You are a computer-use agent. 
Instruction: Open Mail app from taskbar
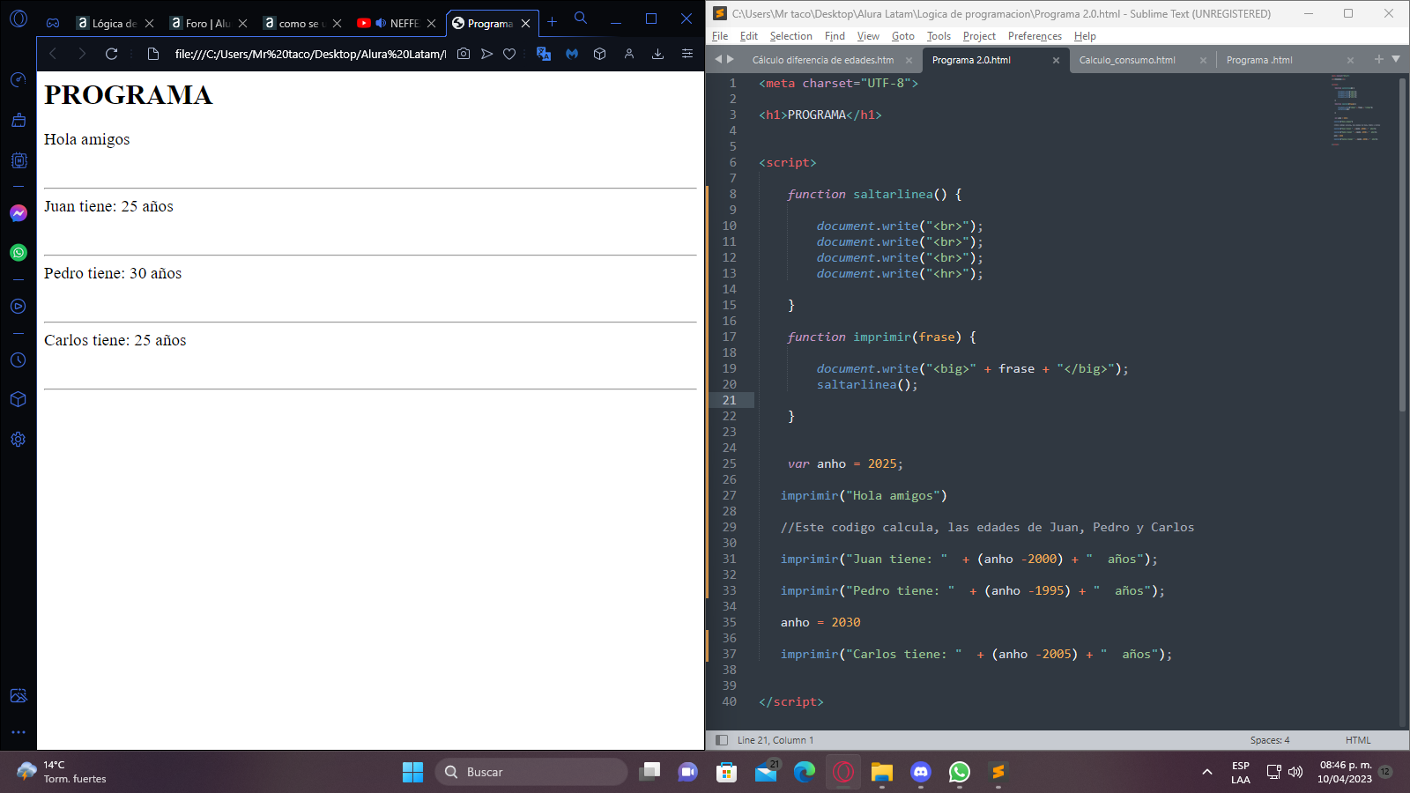(766, 772)
